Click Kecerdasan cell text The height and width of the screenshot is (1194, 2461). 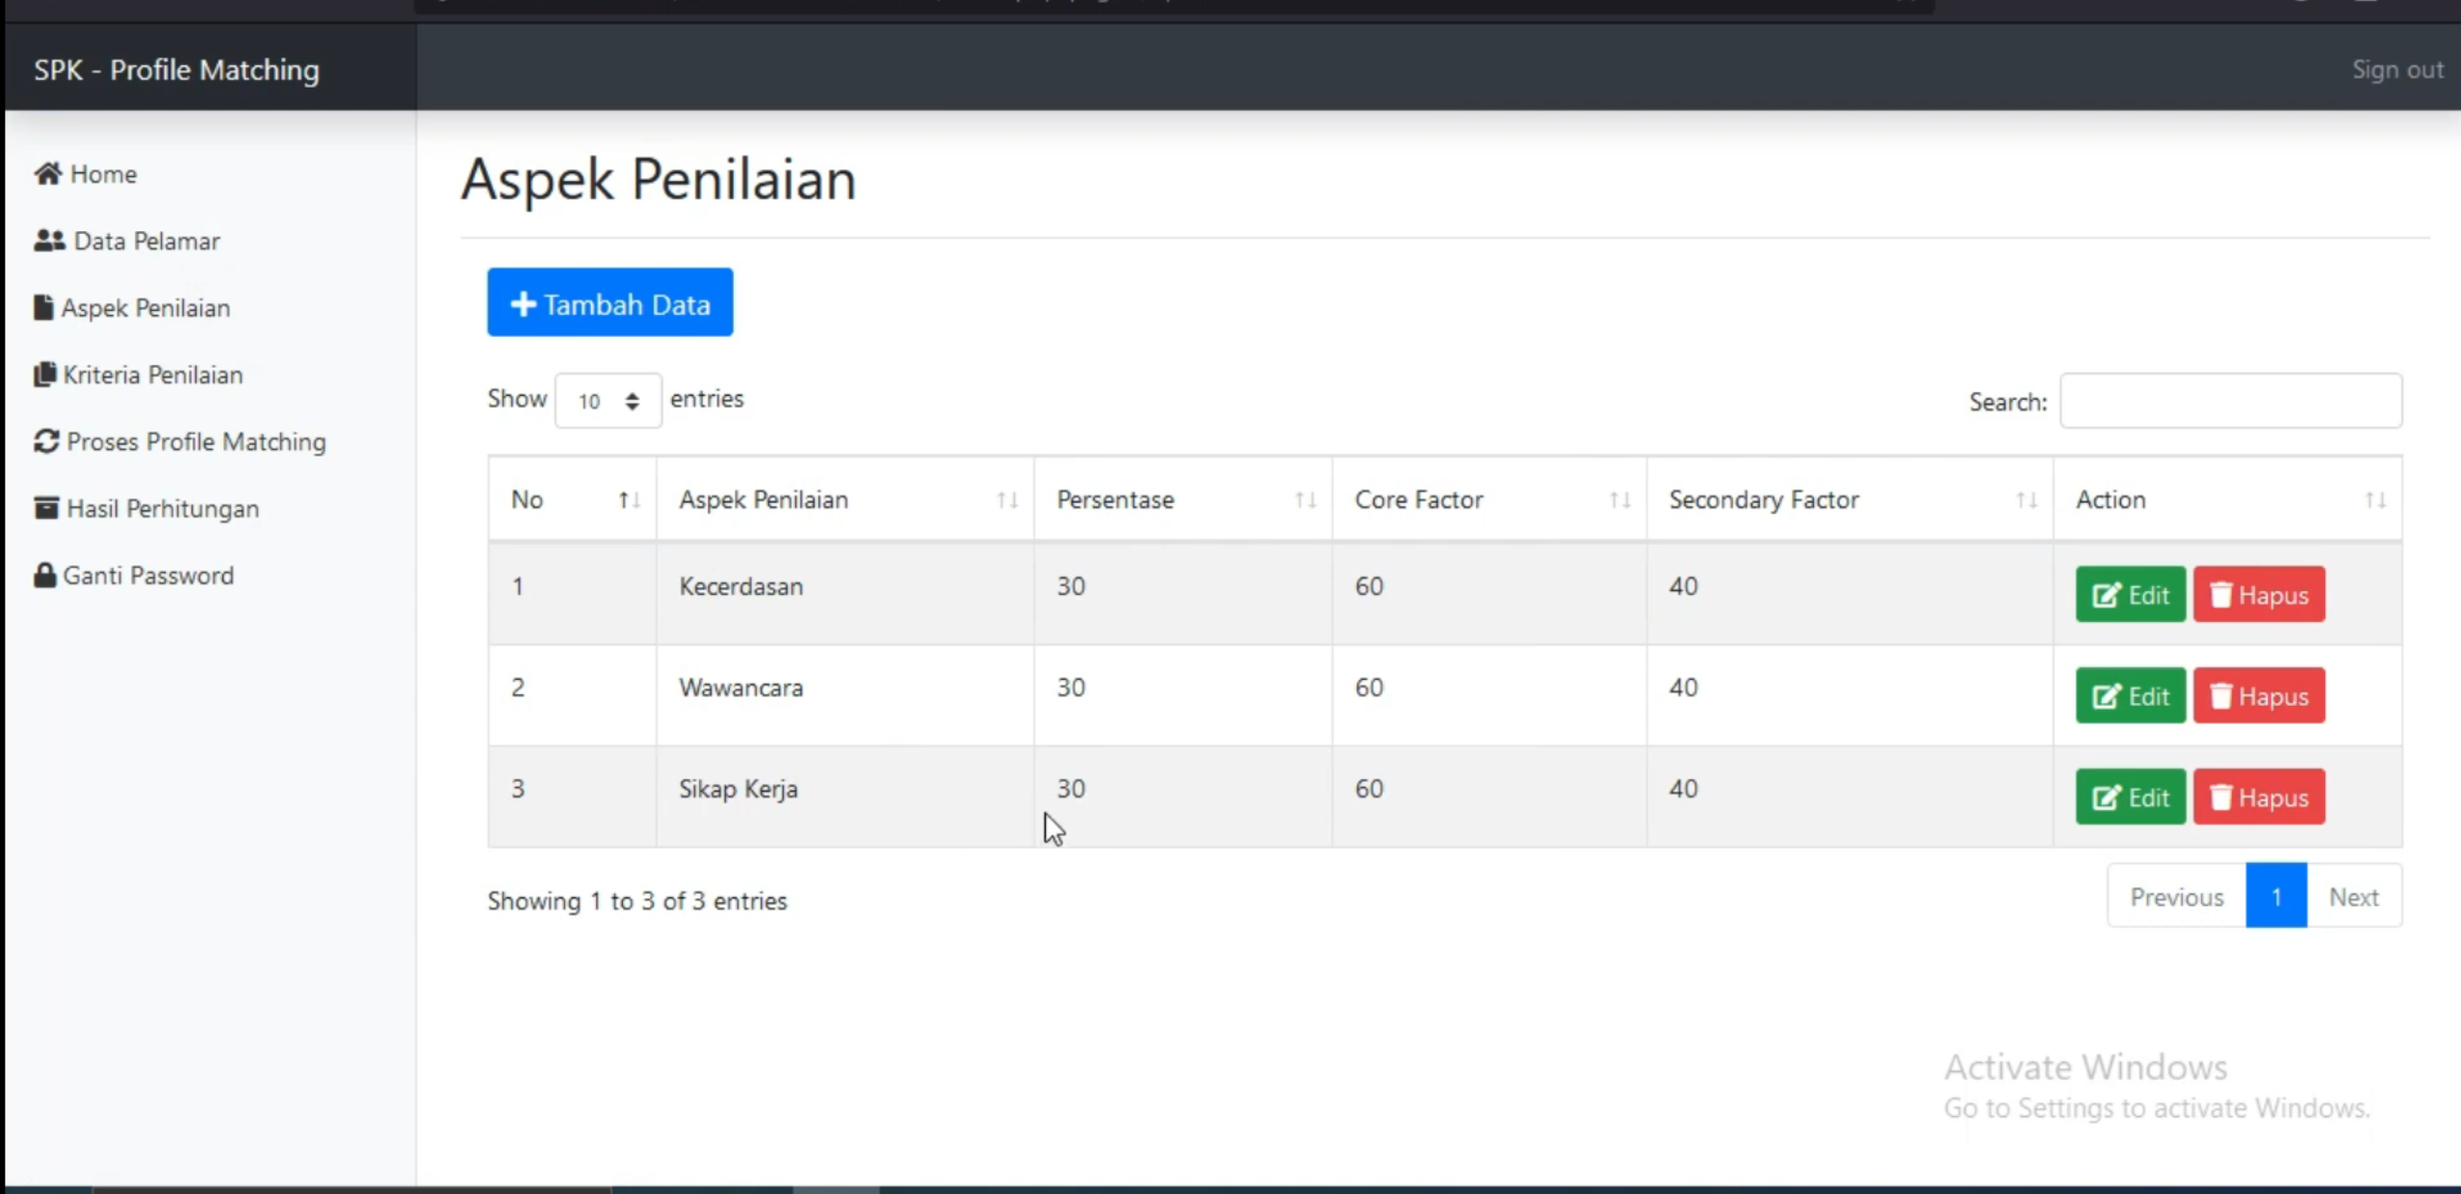(x=740, y=586)
